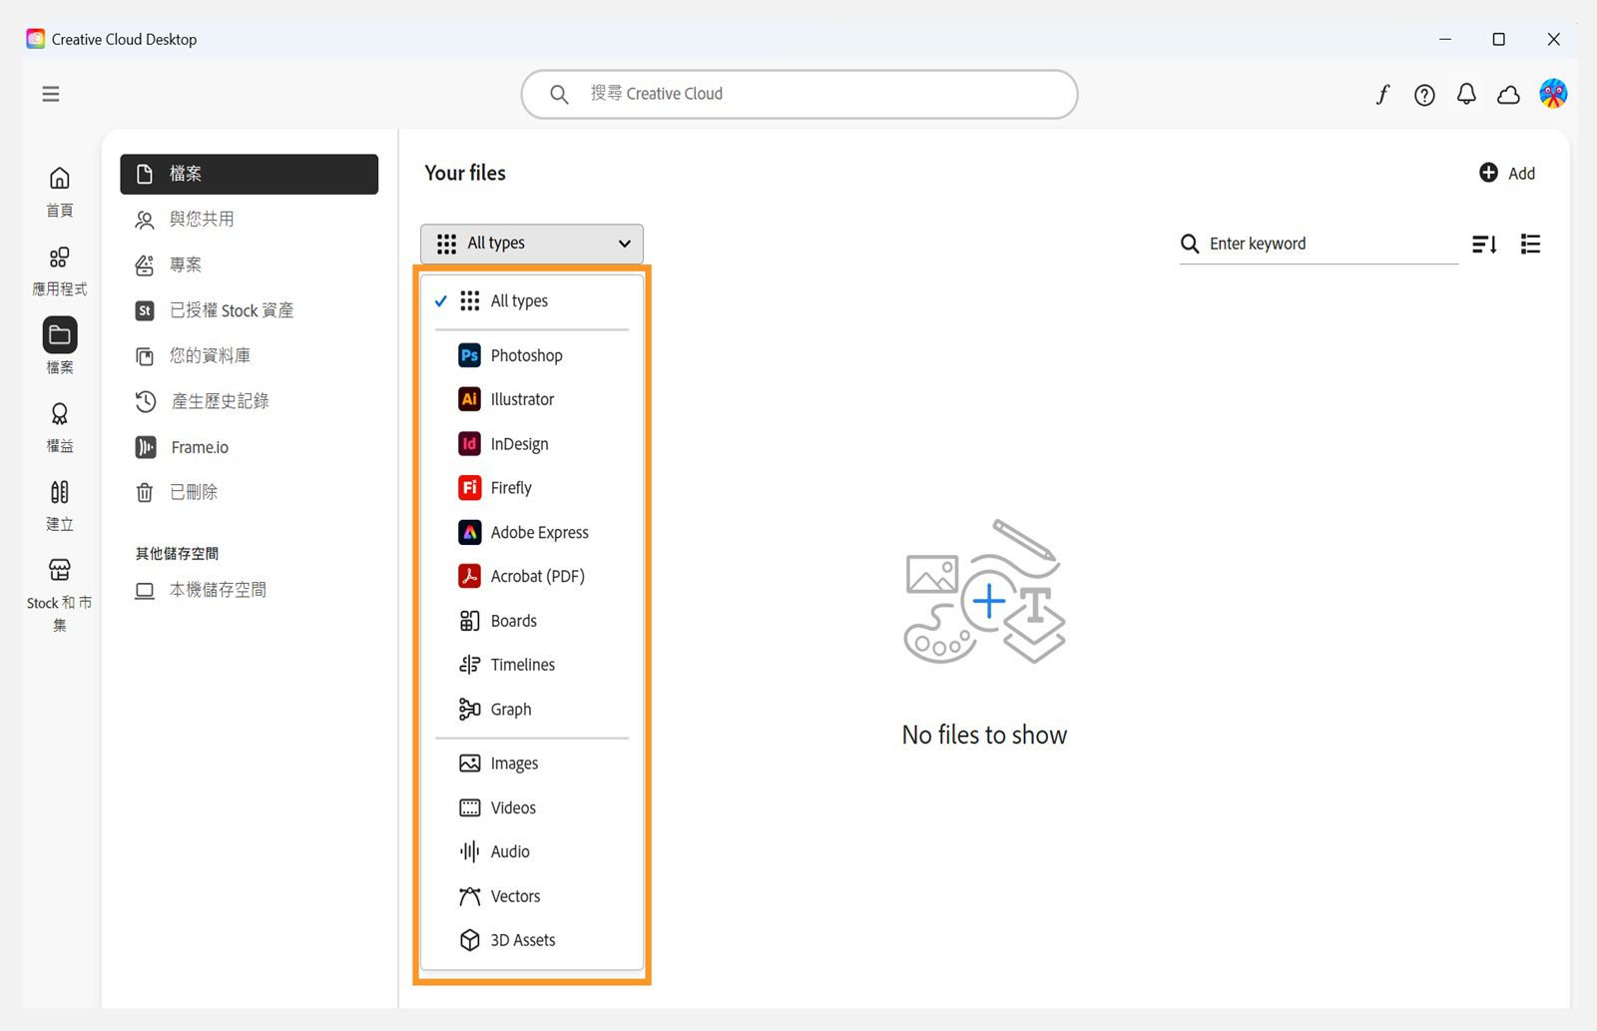Open the notifications bell icon
This screenshot has height=1031, width=1597.
point(1466,94)
